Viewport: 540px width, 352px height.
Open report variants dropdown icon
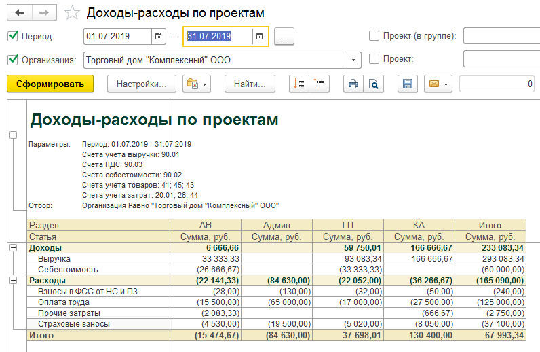pyautogui.click(x=197, y=84)
